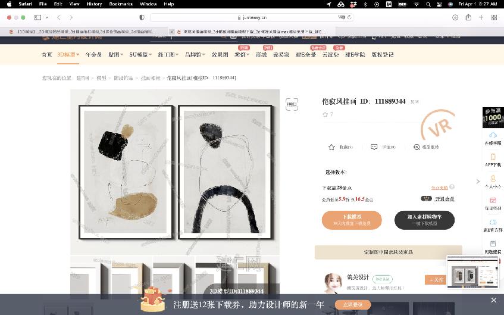Viewport: 504px width, 315px height.
Task: Click the Safari share icon
Action: pos(468,17)
